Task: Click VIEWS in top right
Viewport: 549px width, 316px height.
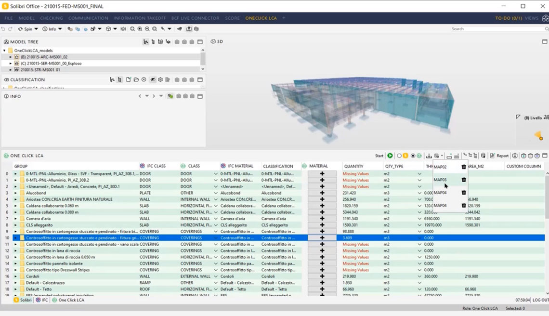Action: pyautogui.click(x=532, y=18)
